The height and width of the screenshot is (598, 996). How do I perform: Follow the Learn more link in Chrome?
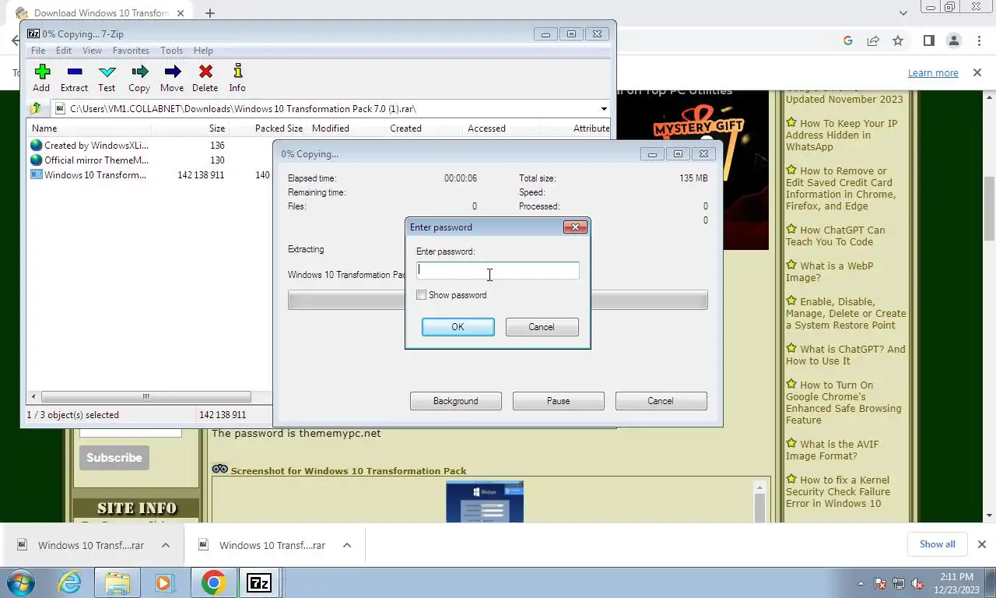[x=933, y=72]
